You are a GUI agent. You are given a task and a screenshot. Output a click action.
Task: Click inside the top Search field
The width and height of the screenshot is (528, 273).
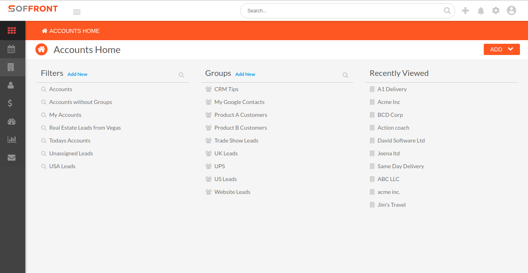click(x=342, y=11)
